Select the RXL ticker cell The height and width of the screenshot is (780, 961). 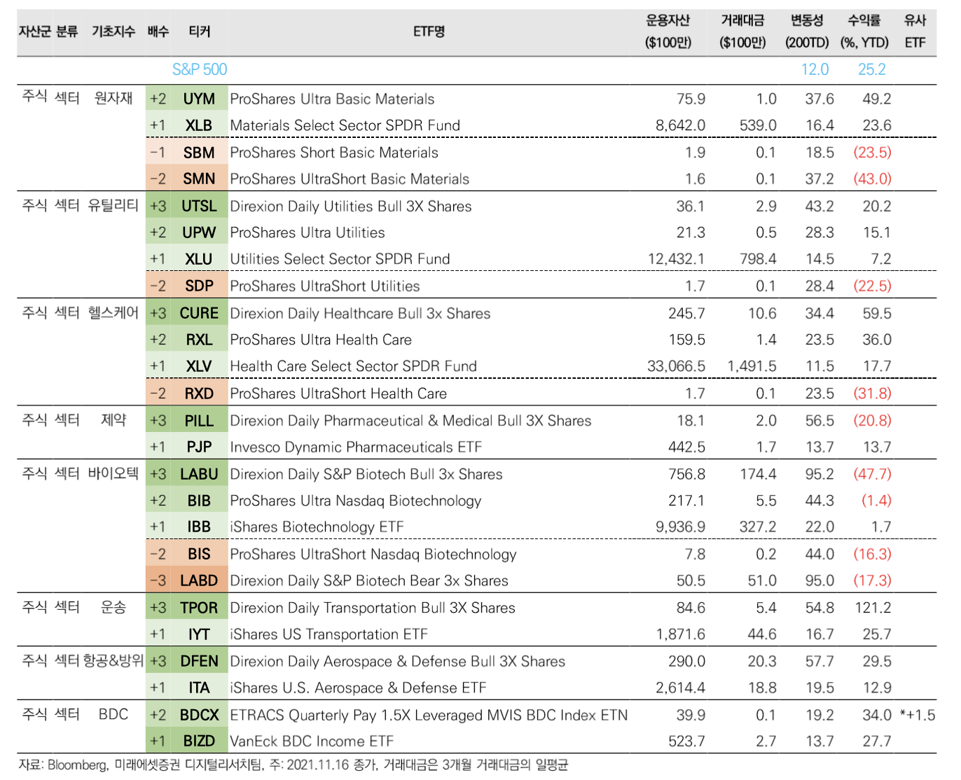pyautogui.click(x=199, y=340)
